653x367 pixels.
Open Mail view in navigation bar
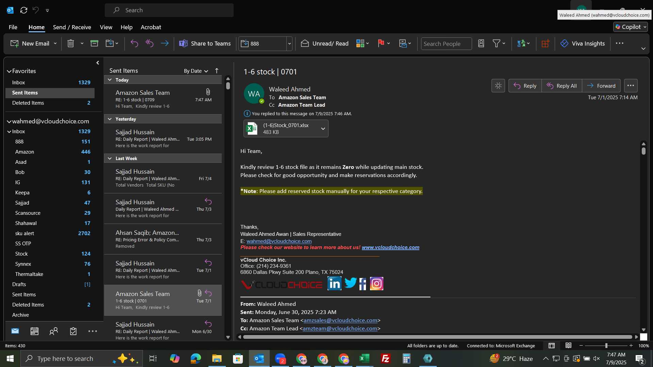pyautogui.click(x=15, y=331)
